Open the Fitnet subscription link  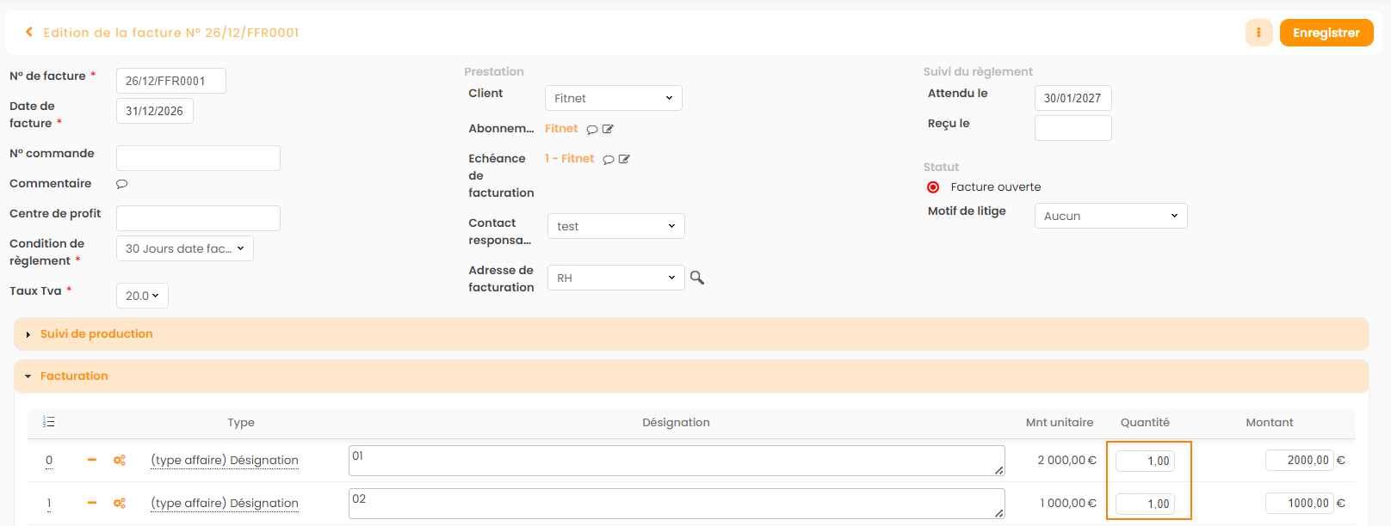561,128
